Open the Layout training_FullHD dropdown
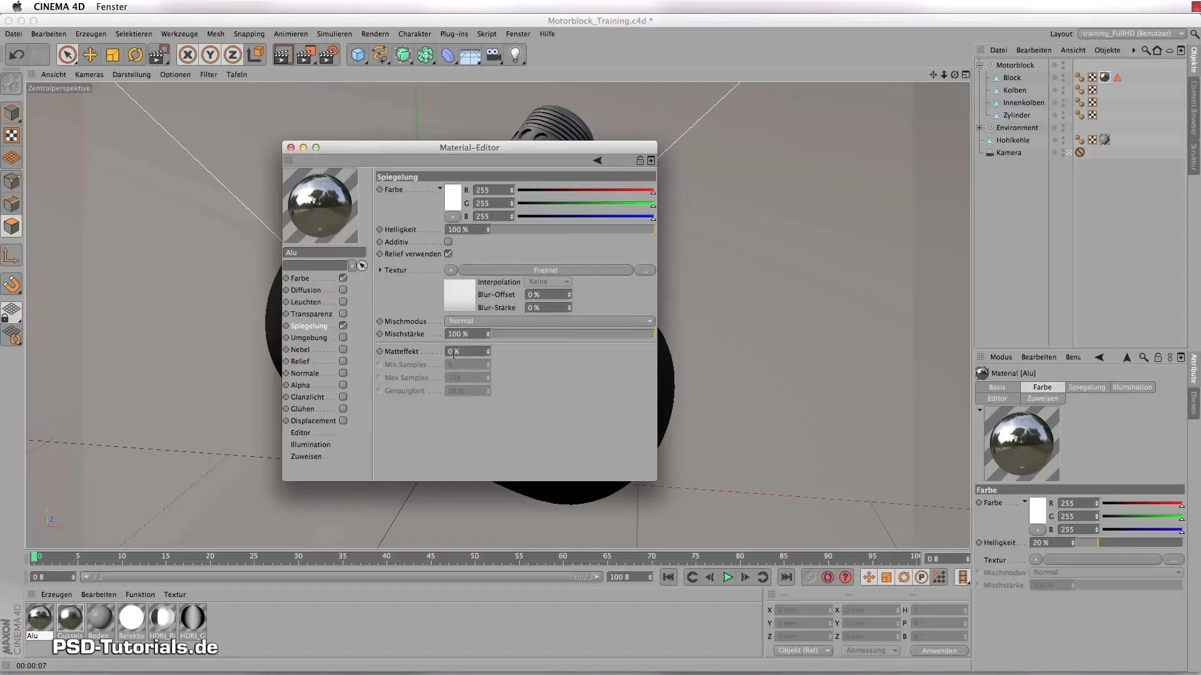Viewport: 1201px width, 675px height. 1132,34
